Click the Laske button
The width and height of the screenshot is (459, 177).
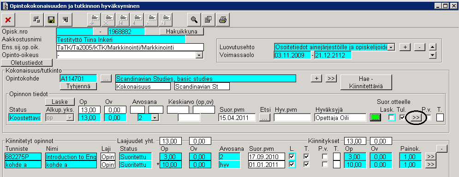[60, 102]
